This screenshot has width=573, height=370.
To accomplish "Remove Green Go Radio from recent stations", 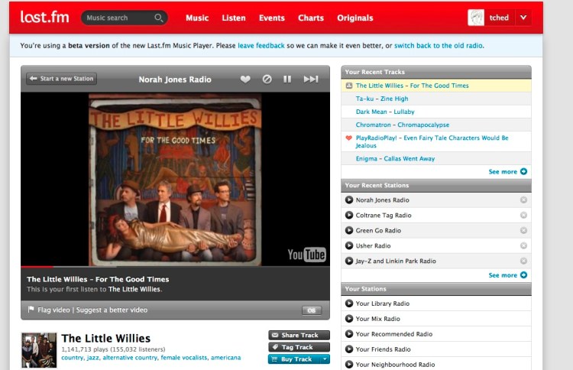I will [x=523, y=231].
